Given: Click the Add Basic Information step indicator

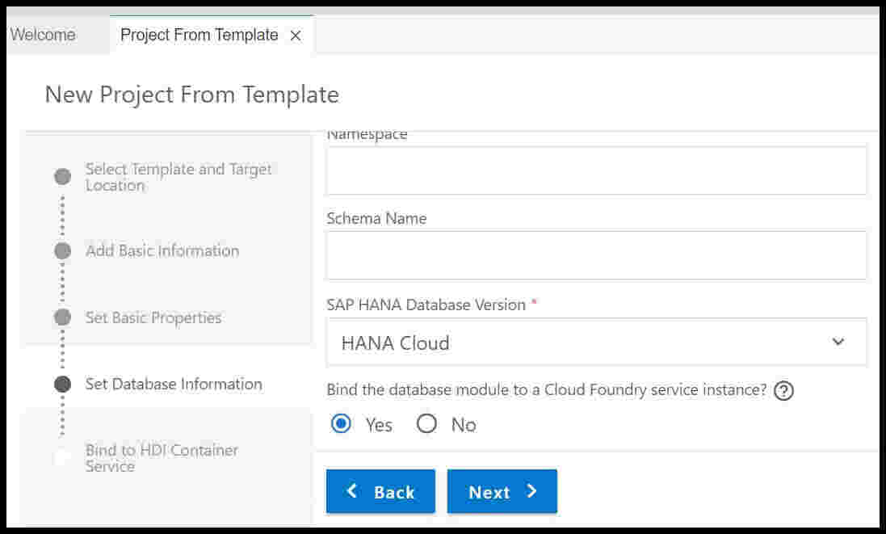Looking at the screenshot, I should pos(61,251).
